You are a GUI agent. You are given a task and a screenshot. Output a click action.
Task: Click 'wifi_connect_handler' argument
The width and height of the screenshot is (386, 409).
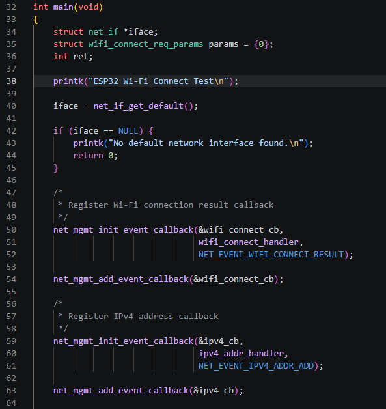pos(249,242)
